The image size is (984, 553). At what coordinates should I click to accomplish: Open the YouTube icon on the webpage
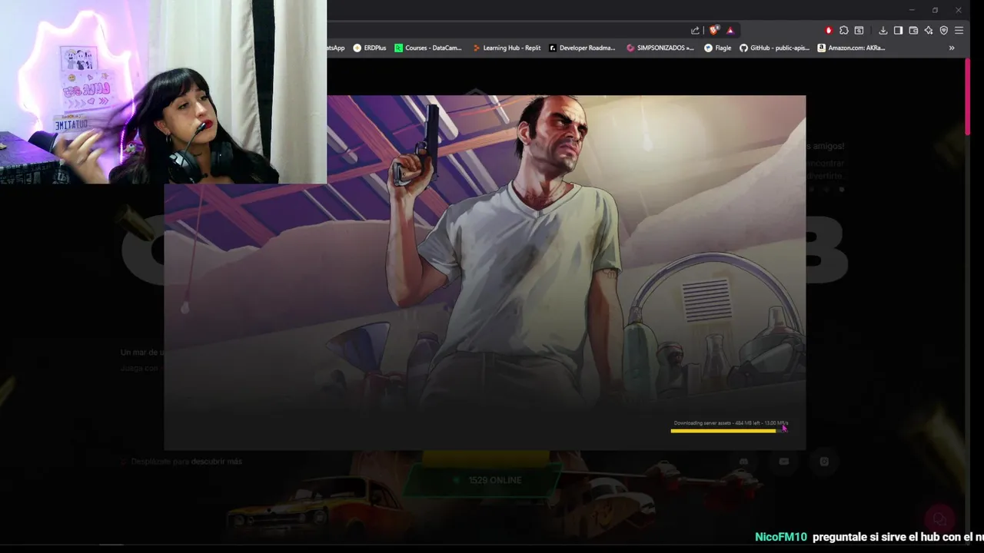click(783, 462)
